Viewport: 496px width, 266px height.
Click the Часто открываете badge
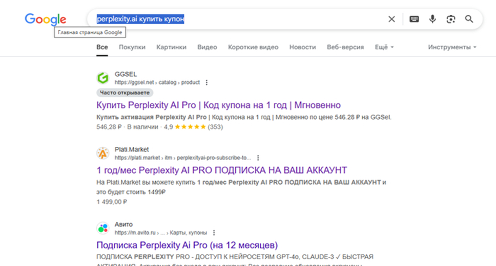click(125, 93)
